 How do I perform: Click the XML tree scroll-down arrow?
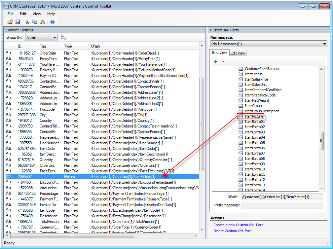[x=321, y=188]
